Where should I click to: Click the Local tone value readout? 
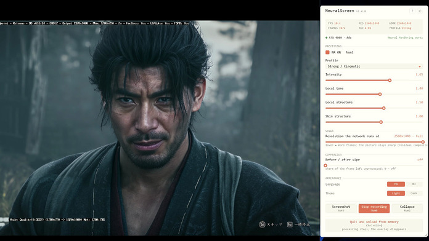pyautogui.click(x=419, y=89)
